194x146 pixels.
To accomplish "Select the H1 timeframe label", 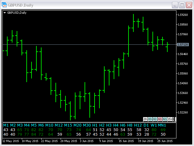I will point(95,125).
